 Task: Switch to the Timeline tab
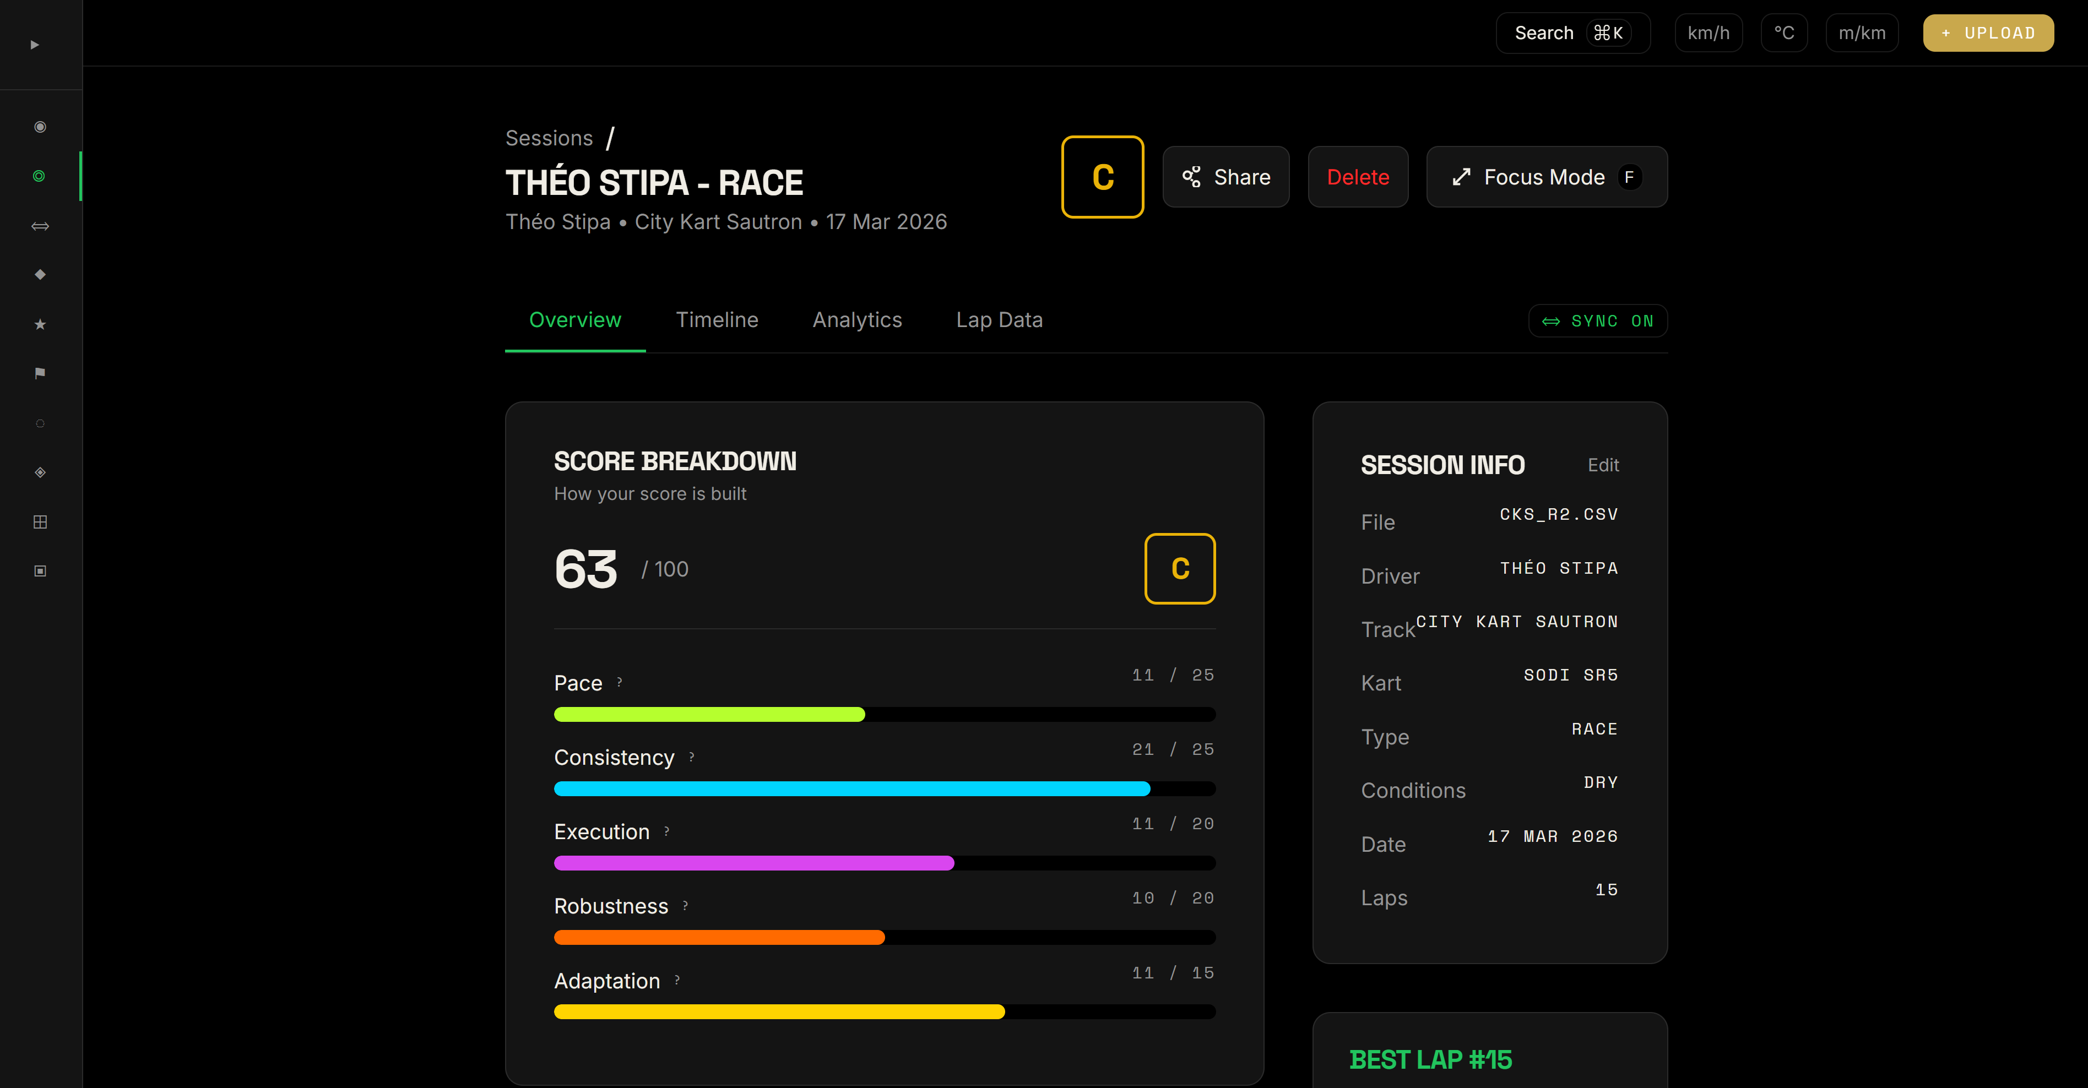(x=717, y=320)
